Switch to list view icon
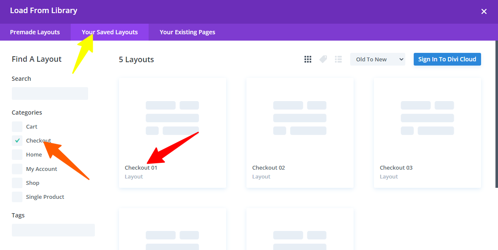Viewport: 498px width, 250px height. pos(338,59)
